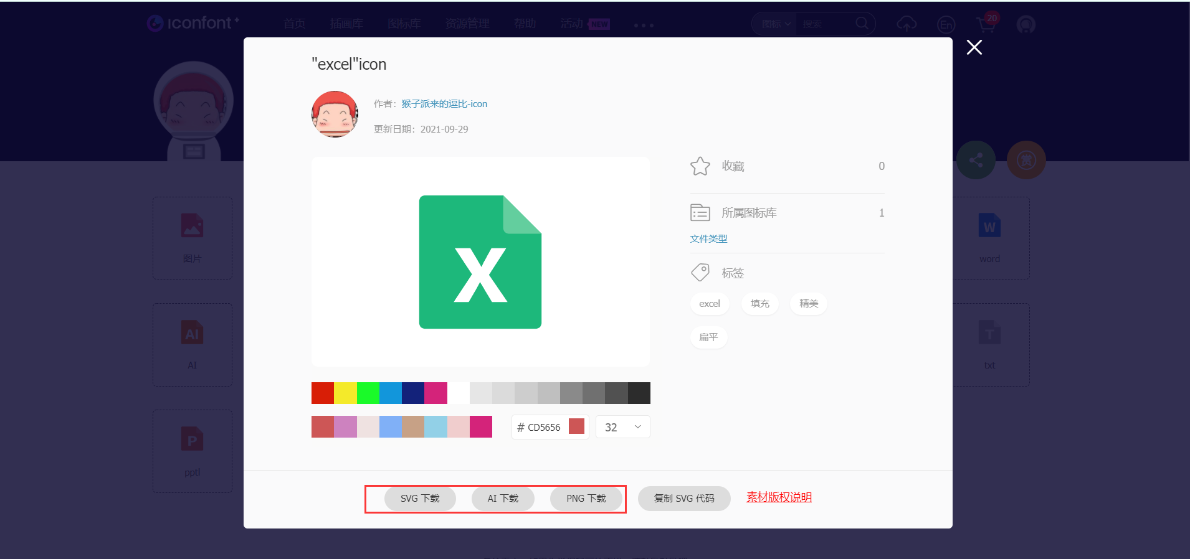Screen dimensions: 1190x559
Task: Click the search magnifier icon
Action: pyautogui.click(x=862, y=24)
